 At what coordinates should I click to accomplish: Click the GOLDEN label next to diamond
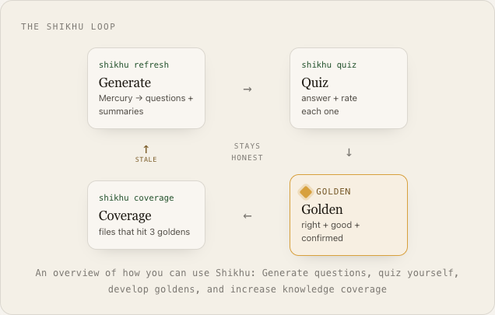point(333,191)
